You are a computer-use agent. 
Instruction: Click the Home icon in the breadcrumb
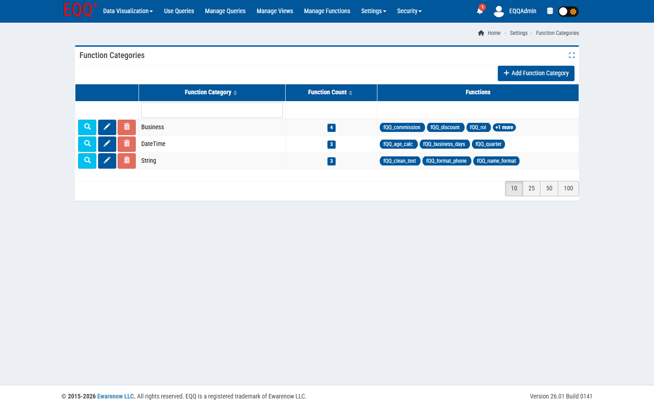481,33
